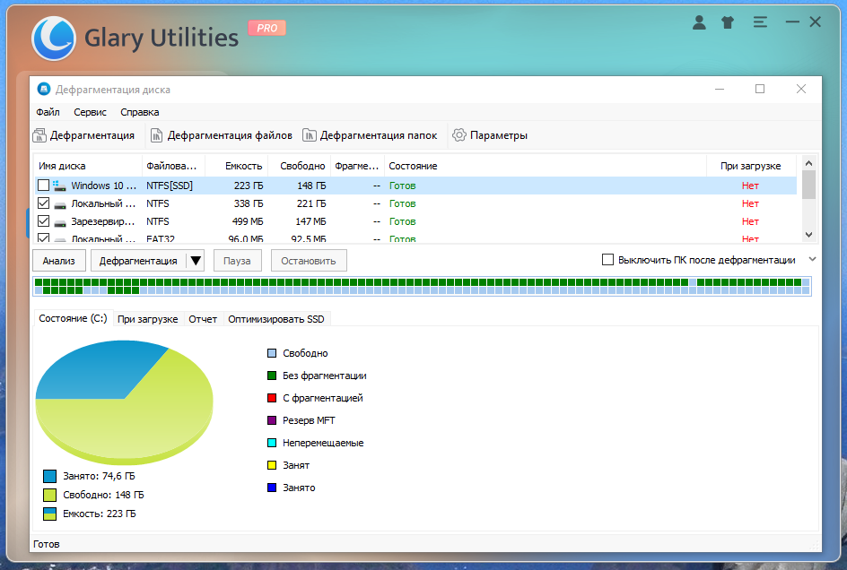The width and height of the screenshot is (847, 570).
Task: Click the Резерв MFT purple swatch
Action: (x=272, y=420)
